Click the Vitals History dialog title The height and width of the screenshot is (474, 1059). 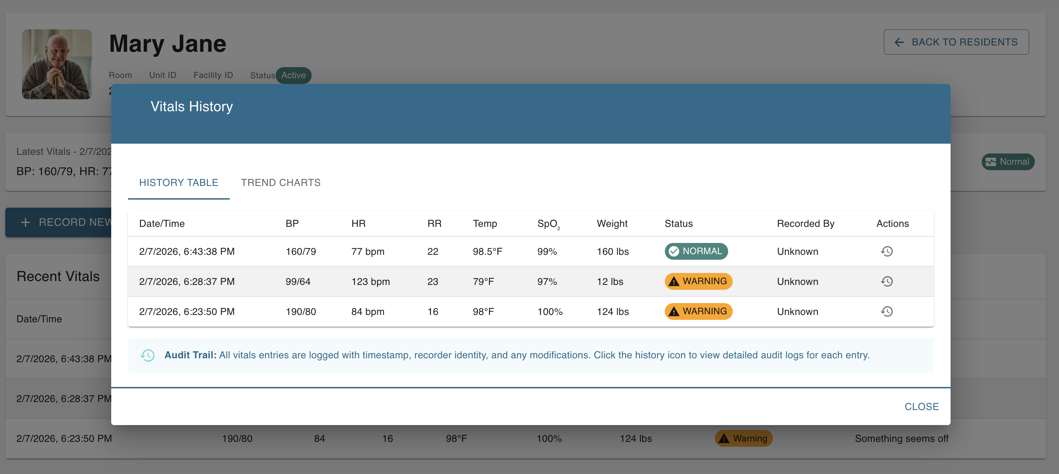click(192, 106)
